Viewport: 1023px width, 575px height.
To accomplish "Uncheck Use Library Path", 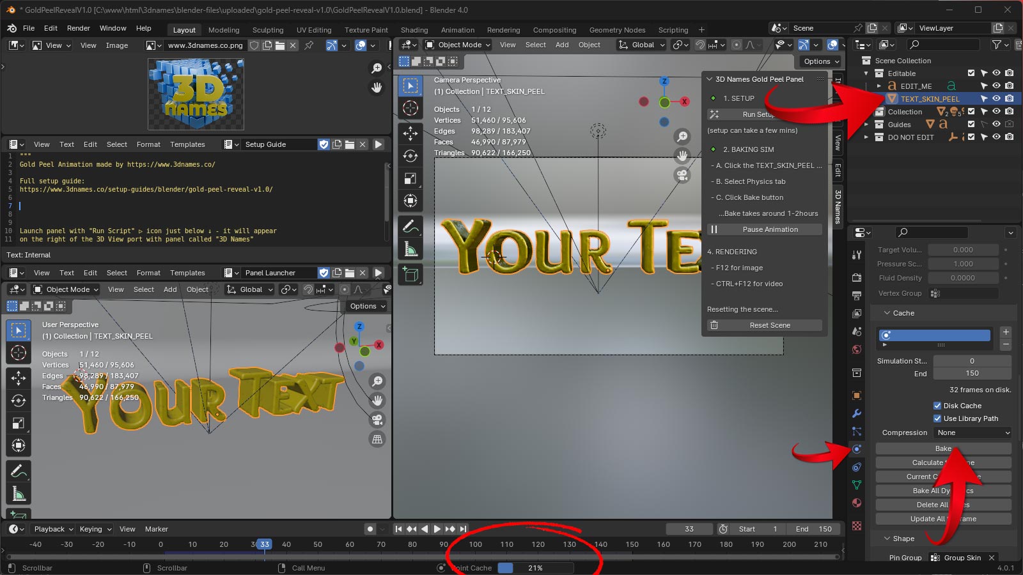I will tap(937, 418).
